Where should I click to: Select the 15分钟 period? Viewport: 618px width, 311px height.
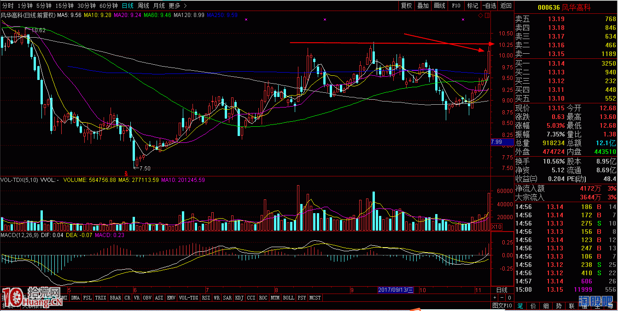click(x=64, y=6)
